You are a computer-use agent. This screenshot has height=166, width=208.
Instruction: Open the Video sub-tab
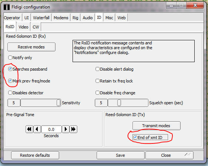[23, 27]
